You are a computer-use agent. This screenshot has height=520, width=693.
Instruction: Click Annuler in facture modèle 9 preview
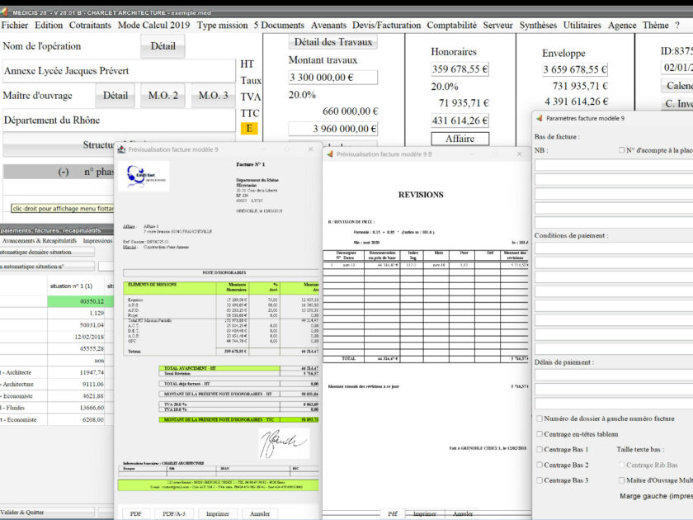(x=260, y=513)
